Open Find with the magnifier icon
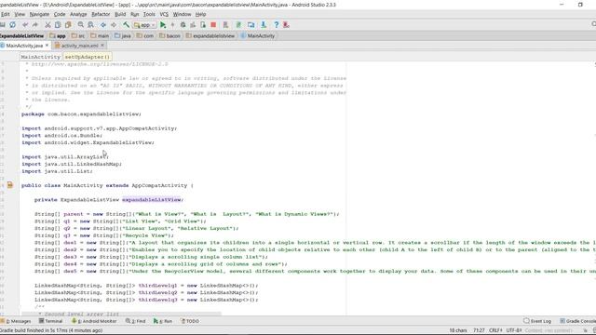 coord(81,25)
